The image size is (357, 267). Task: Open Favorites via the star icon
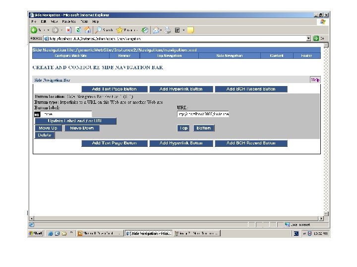(x=119, y=30)
